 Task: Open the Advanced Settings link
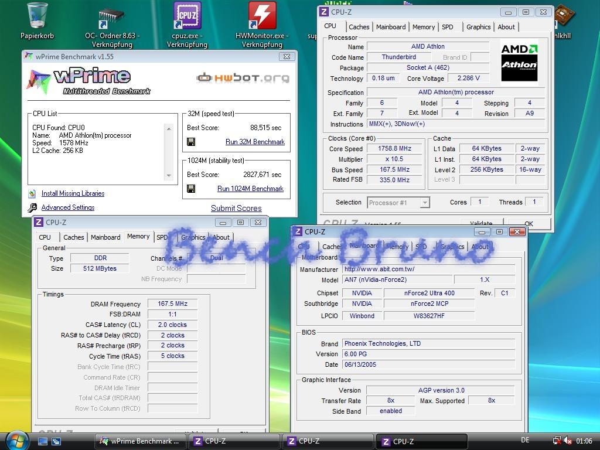pos(68,207)
